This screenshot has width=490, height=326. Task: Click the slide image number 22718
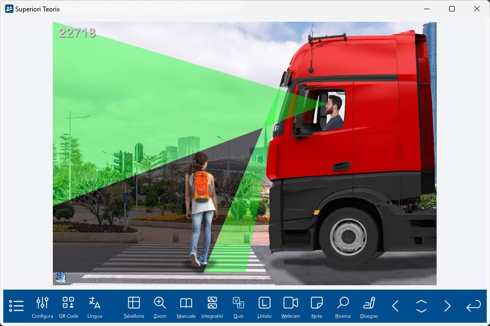point(77,33)
